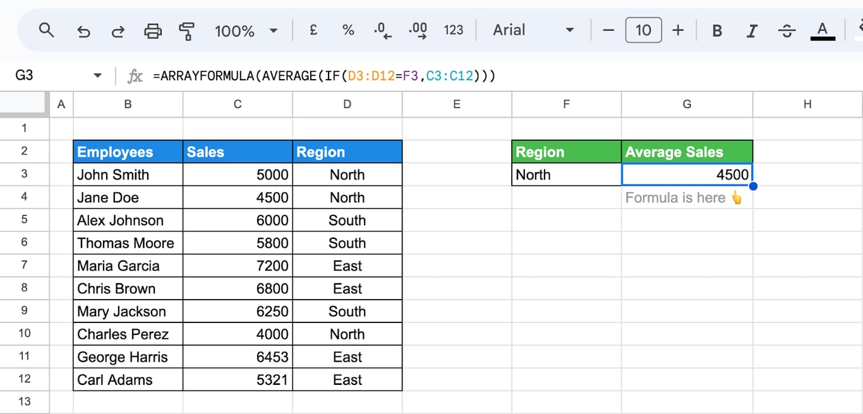
Task: Click the Average Sales header cell
Action: [x=687, y=152]
